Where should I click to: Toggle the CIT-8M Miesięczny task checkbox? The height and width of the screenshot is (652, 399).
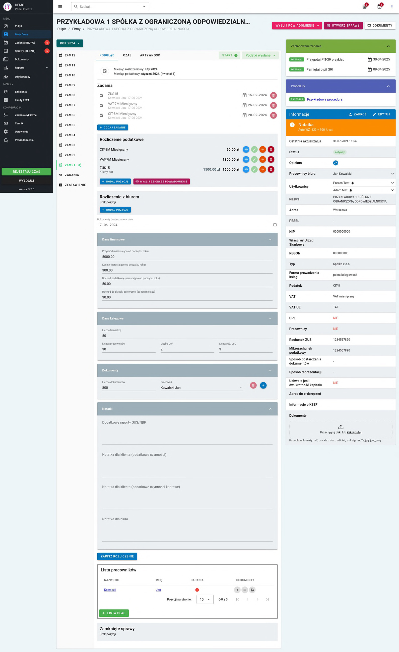(101, 115)
